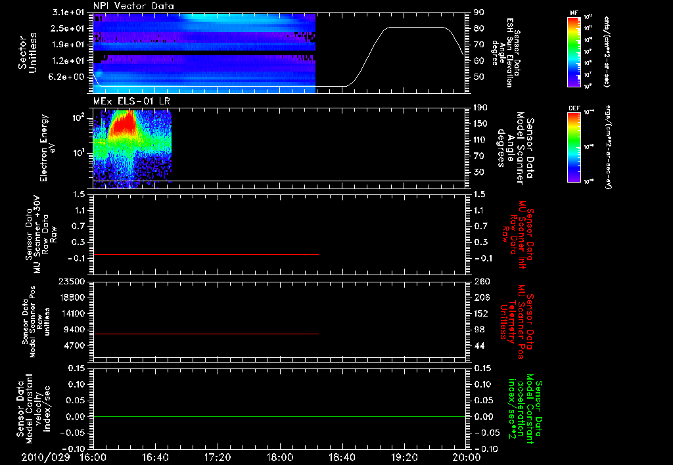This screenshot has height=465, width=673.
Task: Click the green zero line in velocity panel
Action: pos(279,416)
